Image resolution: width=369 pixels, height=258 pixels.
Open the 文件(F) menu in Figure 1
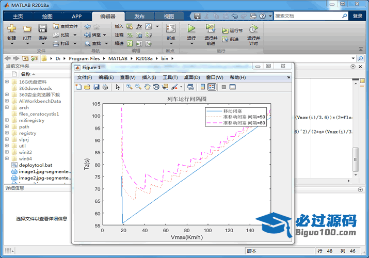pos(85,77)
